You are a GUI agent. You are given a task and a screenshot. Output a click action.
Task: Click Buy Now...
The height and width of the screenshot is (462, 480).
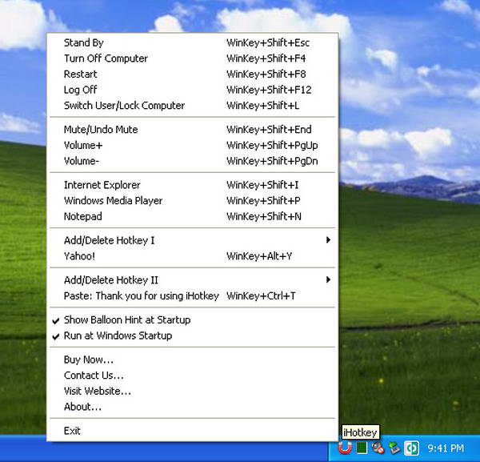(x=192, y=360)
